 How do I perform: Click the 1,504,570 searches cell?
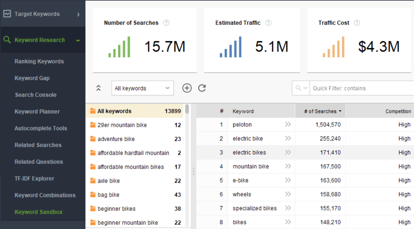320,125
